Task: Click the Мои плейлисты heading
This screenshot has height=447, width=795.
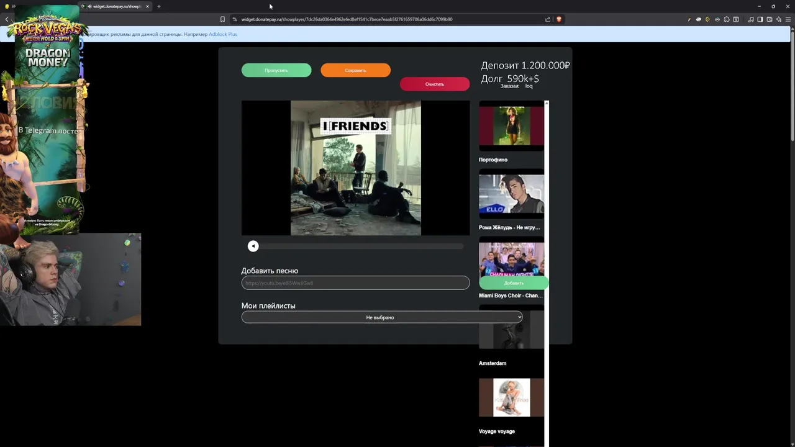Action: pos(268,305)
